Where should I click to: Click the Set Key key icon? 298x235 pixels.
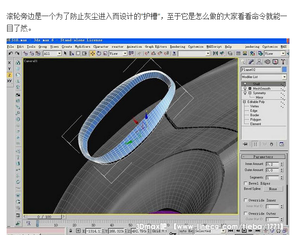click(x=173, y=233)
